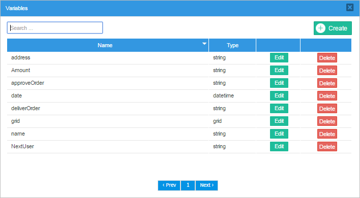Edit the address variable
The height and width of the screenshot is (198, 360).
click(279, 58)
